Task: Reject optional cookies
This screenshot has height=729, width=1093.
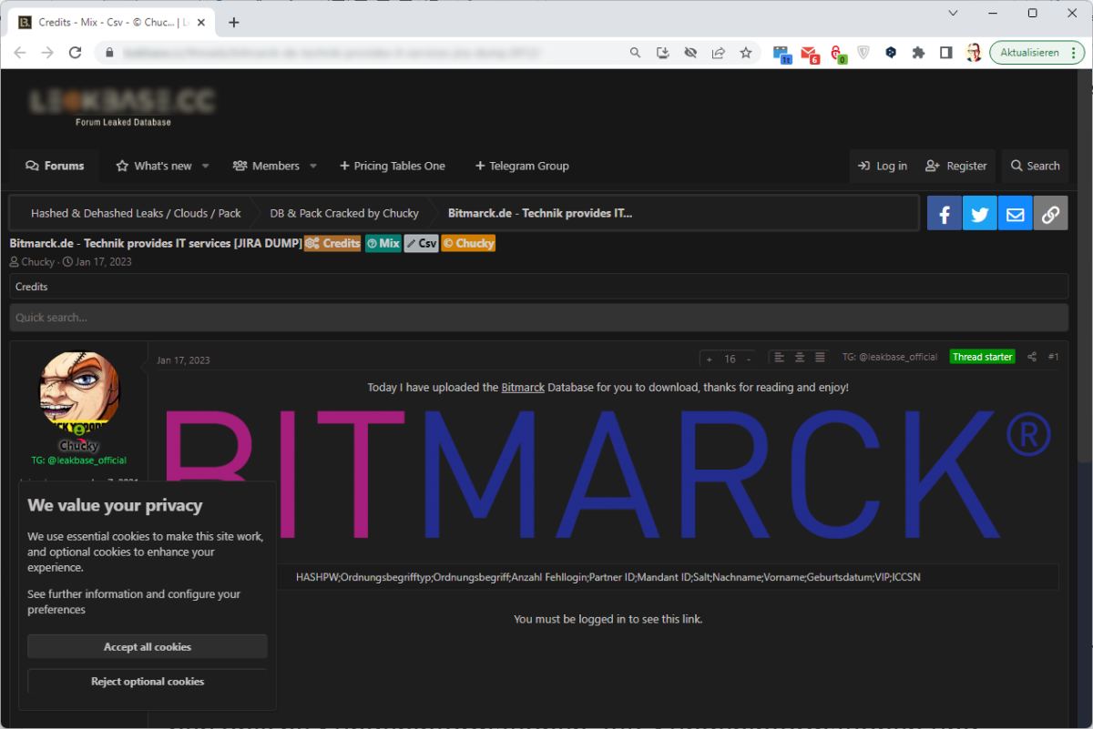Action: point(148,682)
